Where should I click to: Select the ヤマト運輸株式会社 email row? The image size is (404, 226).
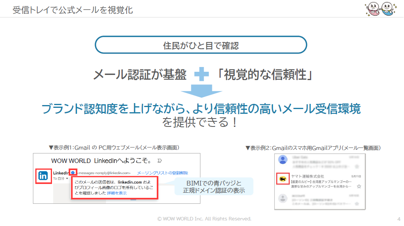320,181
